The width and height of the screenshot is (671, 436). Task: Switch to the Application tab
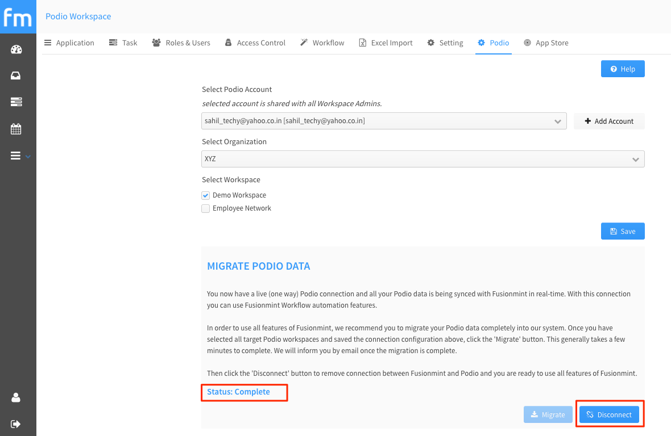69,43
